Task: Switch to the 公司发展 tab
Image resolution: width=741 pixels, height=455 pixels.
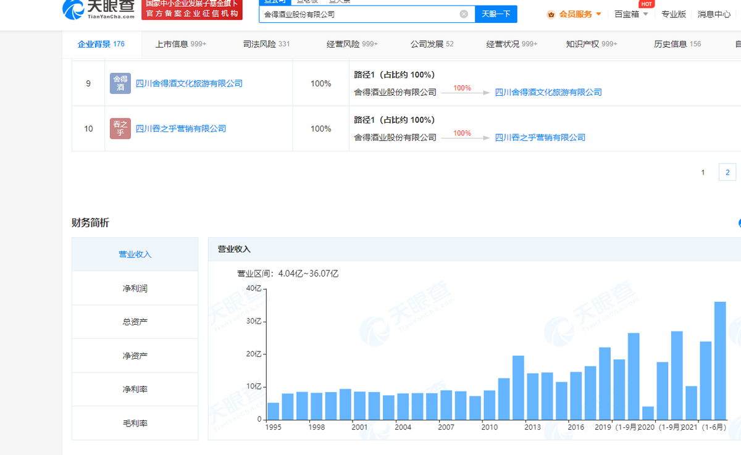Action: (432, 44)
